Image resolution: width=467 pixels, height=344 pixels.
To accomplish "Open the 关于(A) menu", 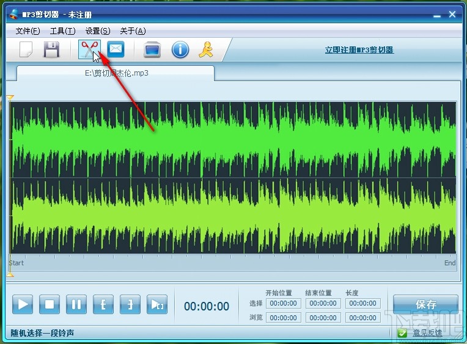I will click(133, 31).
